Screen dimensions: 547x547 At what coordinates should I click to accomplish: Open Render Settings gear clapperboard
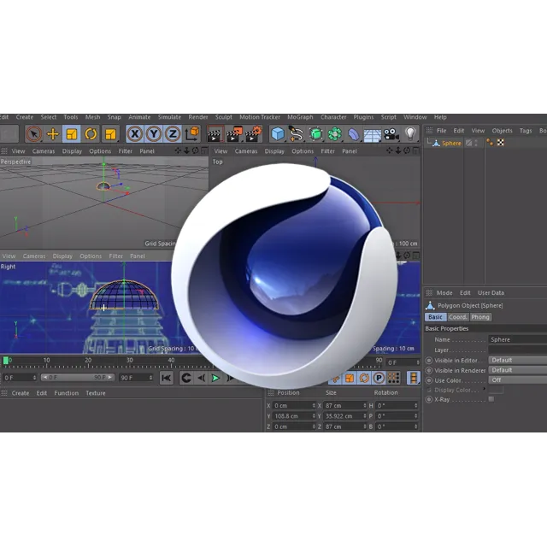click(x=253, y=134)
